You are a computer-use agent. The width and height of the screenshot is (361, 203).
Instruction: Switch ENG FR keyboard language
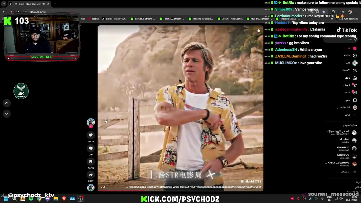[329, 199]
